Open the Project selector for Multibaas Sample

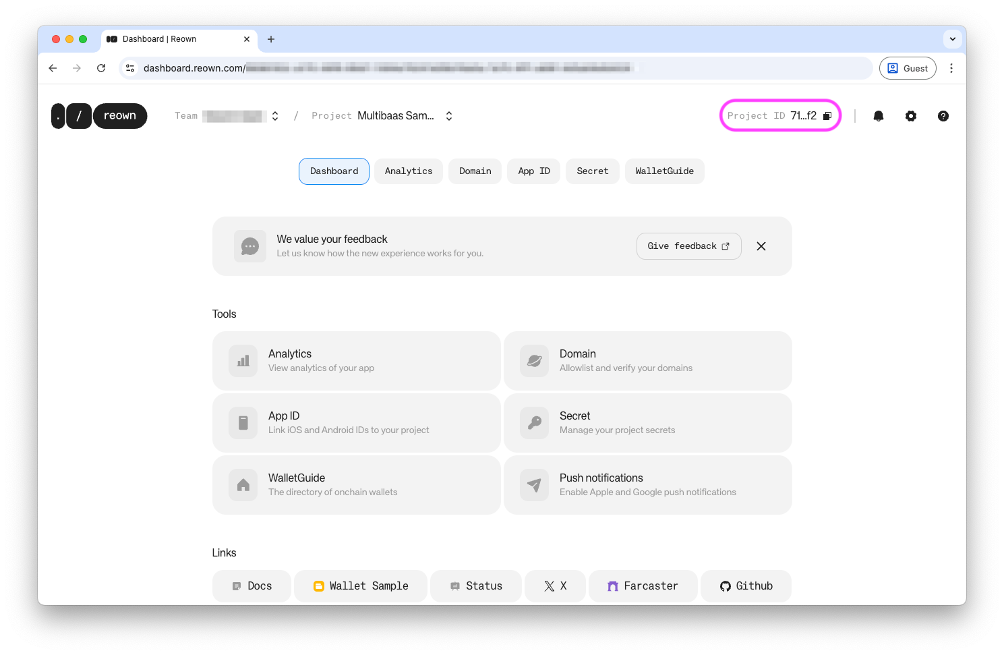pos(448,115)
